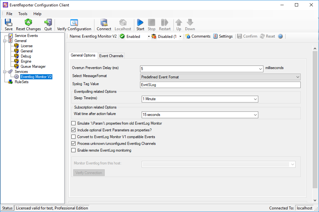Open Verify Configuration from toolbar
319x212 pixels.
tap(74, 24)
